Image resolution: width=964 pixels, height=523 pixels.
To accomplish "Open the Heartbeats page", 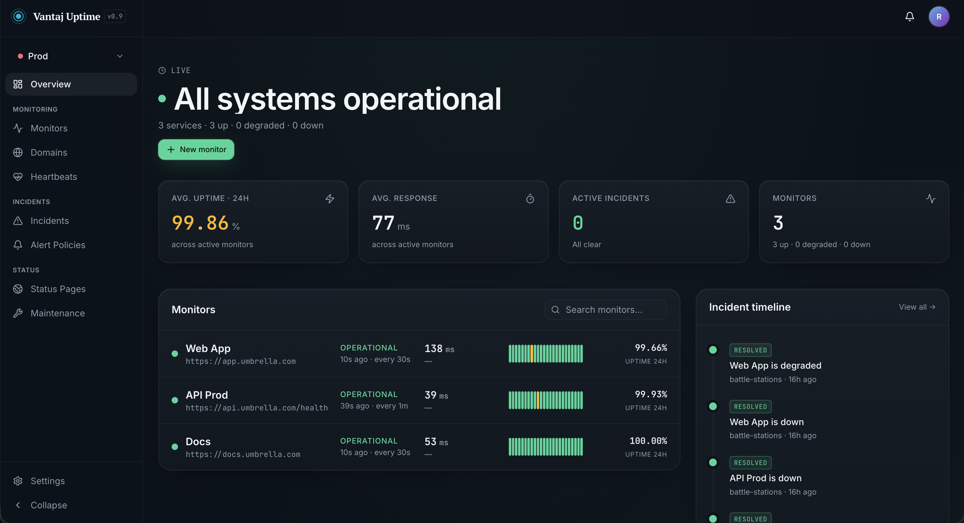I will [71, 177].
